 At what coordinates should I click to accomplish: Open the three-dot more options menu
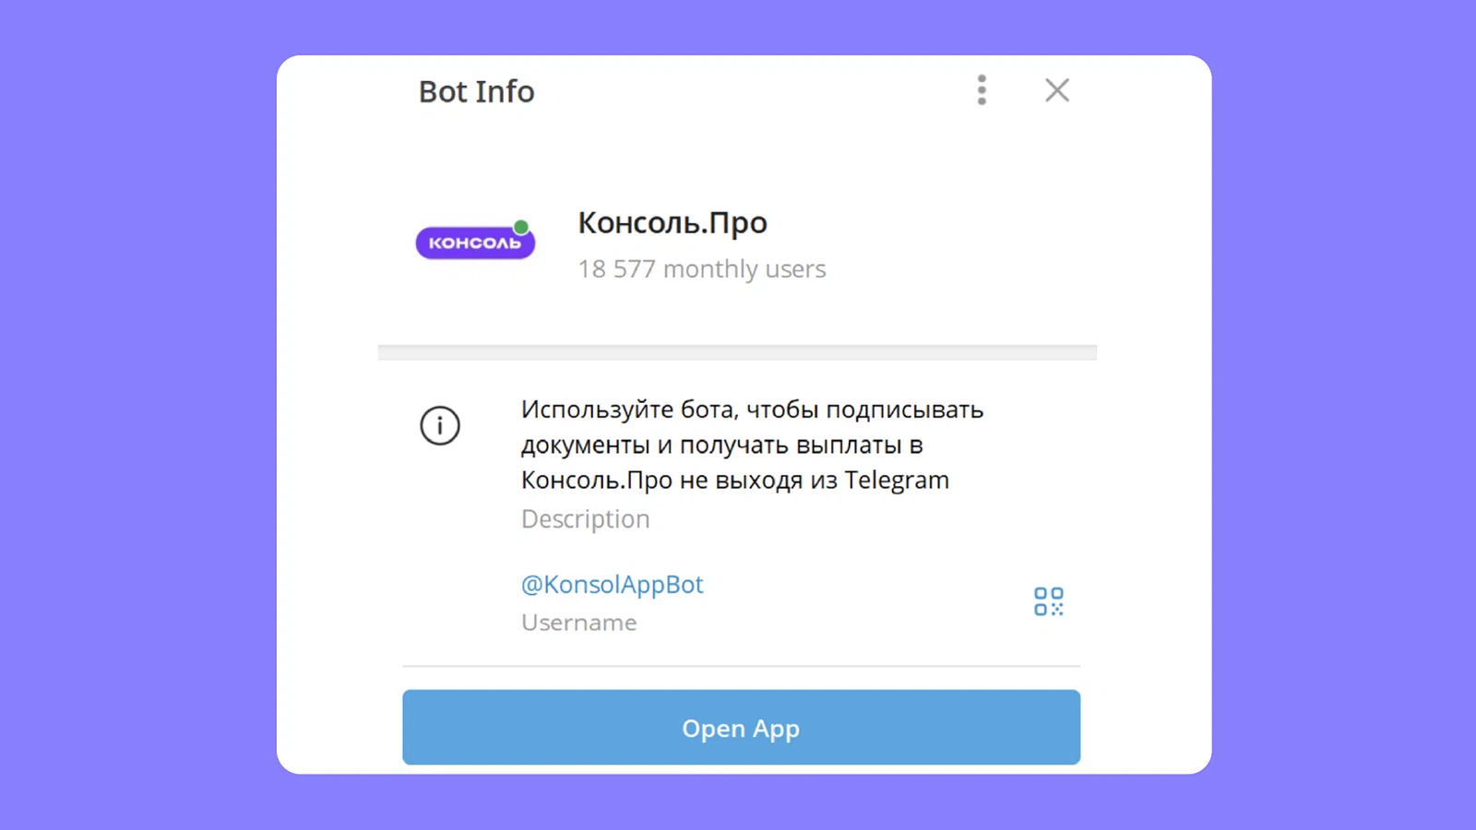[982, 90]
